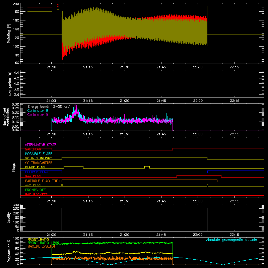Click the ECLIPSE_FLAG label
The width and height of the screenshot is (268, 268).
click(37, 172)
